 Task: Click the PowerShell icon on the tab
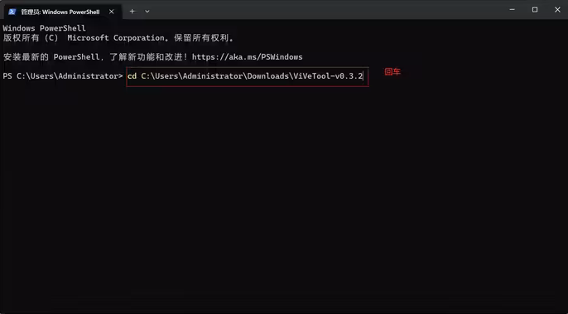coord(12,12)
